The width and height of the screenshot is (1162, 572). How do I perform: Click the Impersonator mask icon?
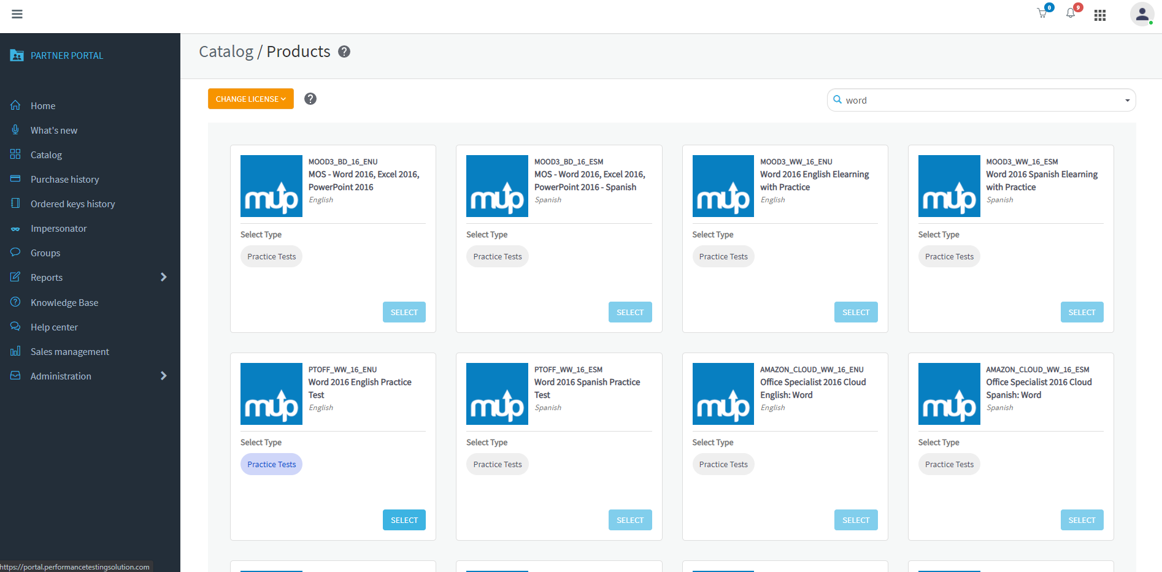click(15, 229)
